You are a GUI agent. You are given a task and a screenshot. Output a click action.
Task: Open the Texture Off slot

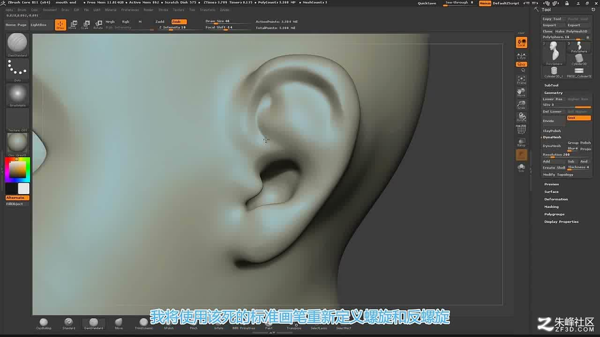pyautogui.click(x=17, y=120)
